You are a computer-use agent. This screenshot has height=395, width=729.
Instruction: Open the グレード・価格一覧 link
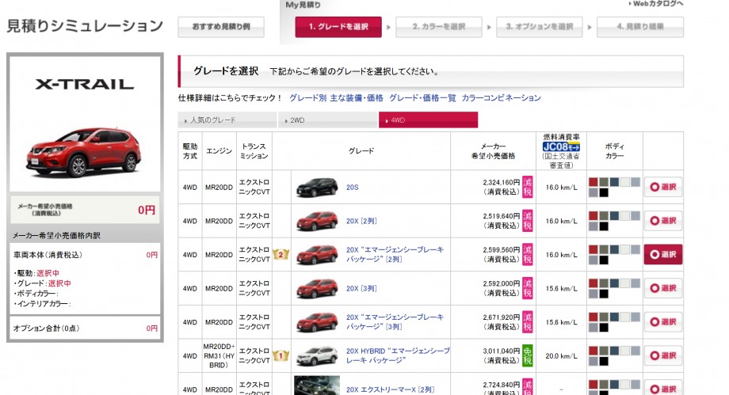click(x=422, y=98)
